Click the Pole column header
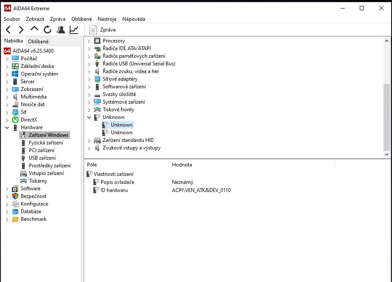Viewport: 392px width, 282px height. [127, 165]
